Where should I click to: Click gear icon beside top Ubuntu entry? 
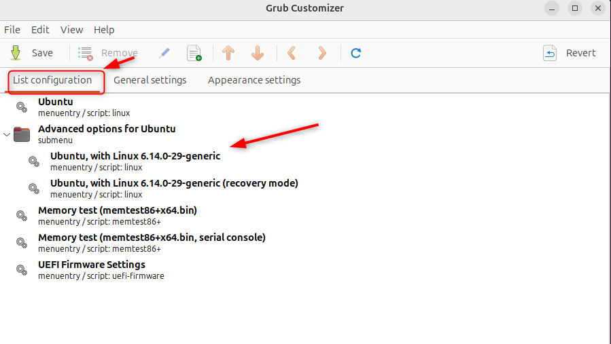[22, 107]
